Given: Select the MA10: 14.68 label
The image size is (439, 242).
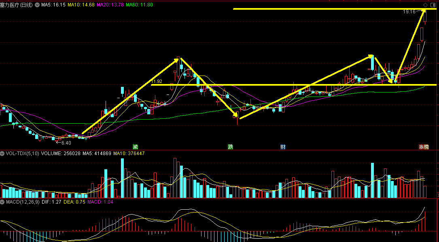Looking at the screenshot, I should [x=81, y=5].
